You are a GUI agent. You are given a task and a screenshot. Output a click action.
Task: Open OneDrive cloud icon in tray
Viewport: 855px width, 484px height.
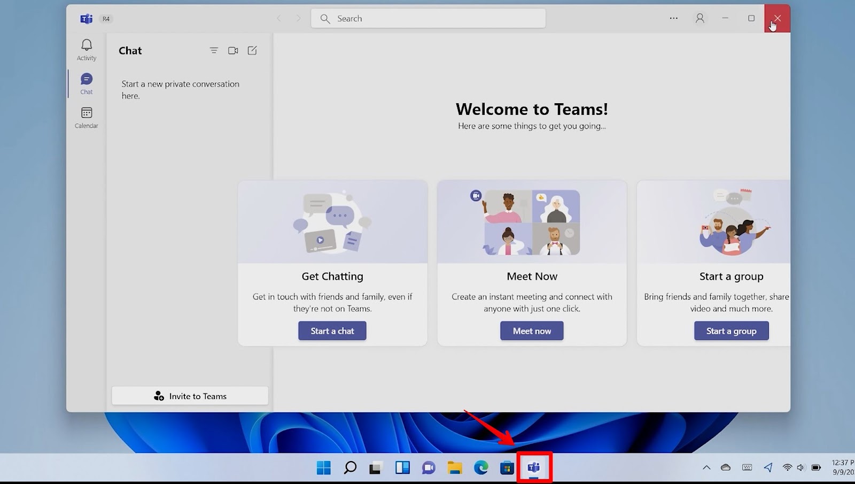(726, 467)
